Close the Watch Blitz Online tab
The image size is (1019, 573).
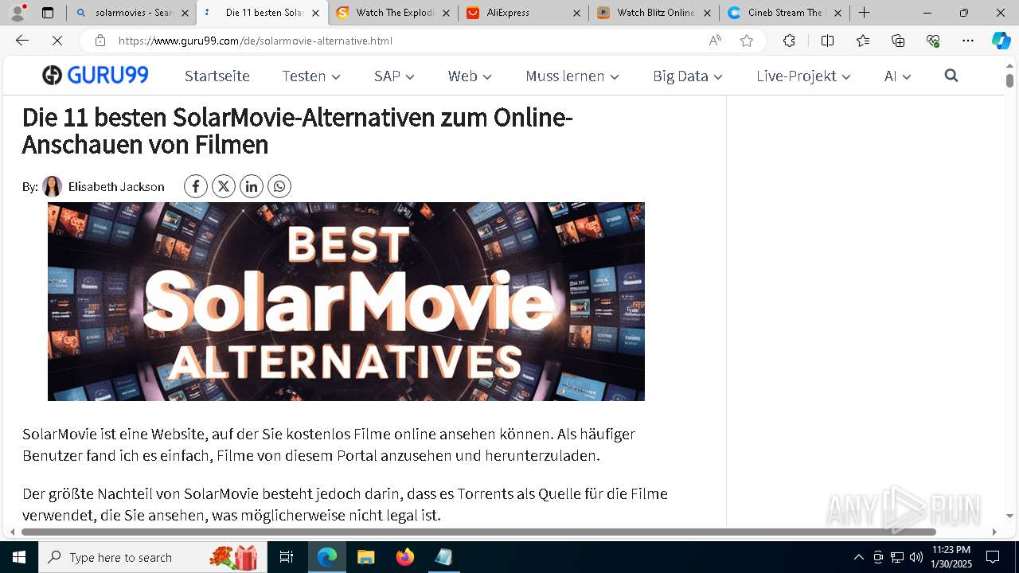[707, 13]
